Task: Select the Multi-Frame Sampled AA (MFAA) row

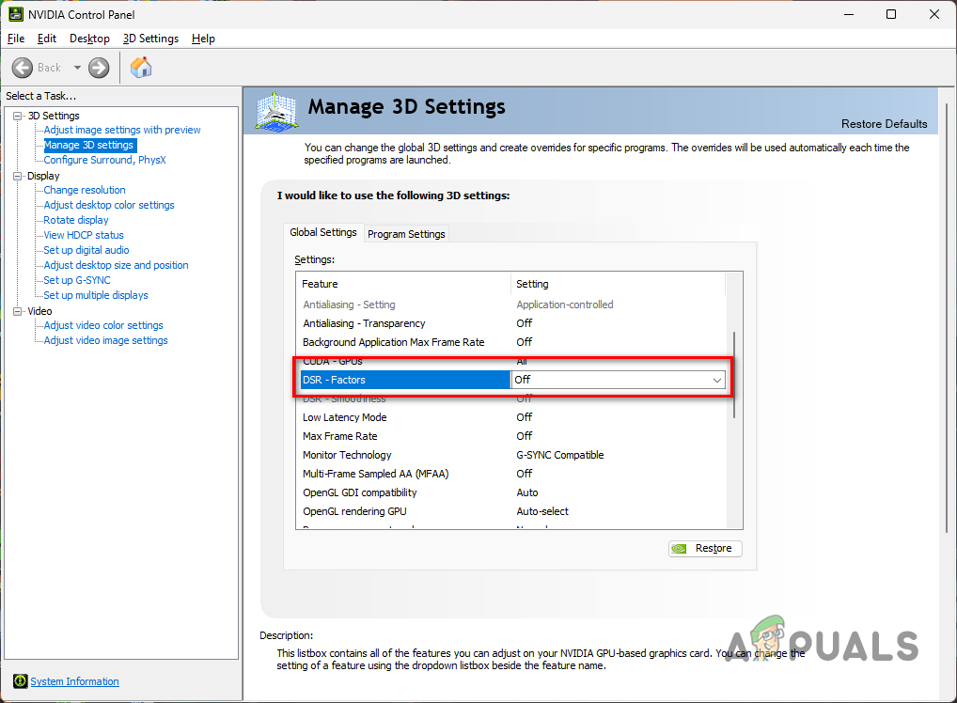Action: click(x=512, y=475)
